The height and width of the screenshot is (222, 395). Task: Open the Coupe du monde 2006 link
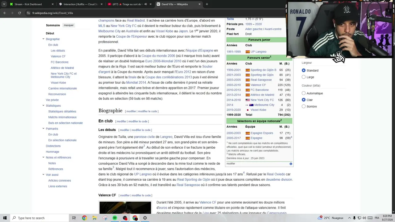(x=158, y=56)
